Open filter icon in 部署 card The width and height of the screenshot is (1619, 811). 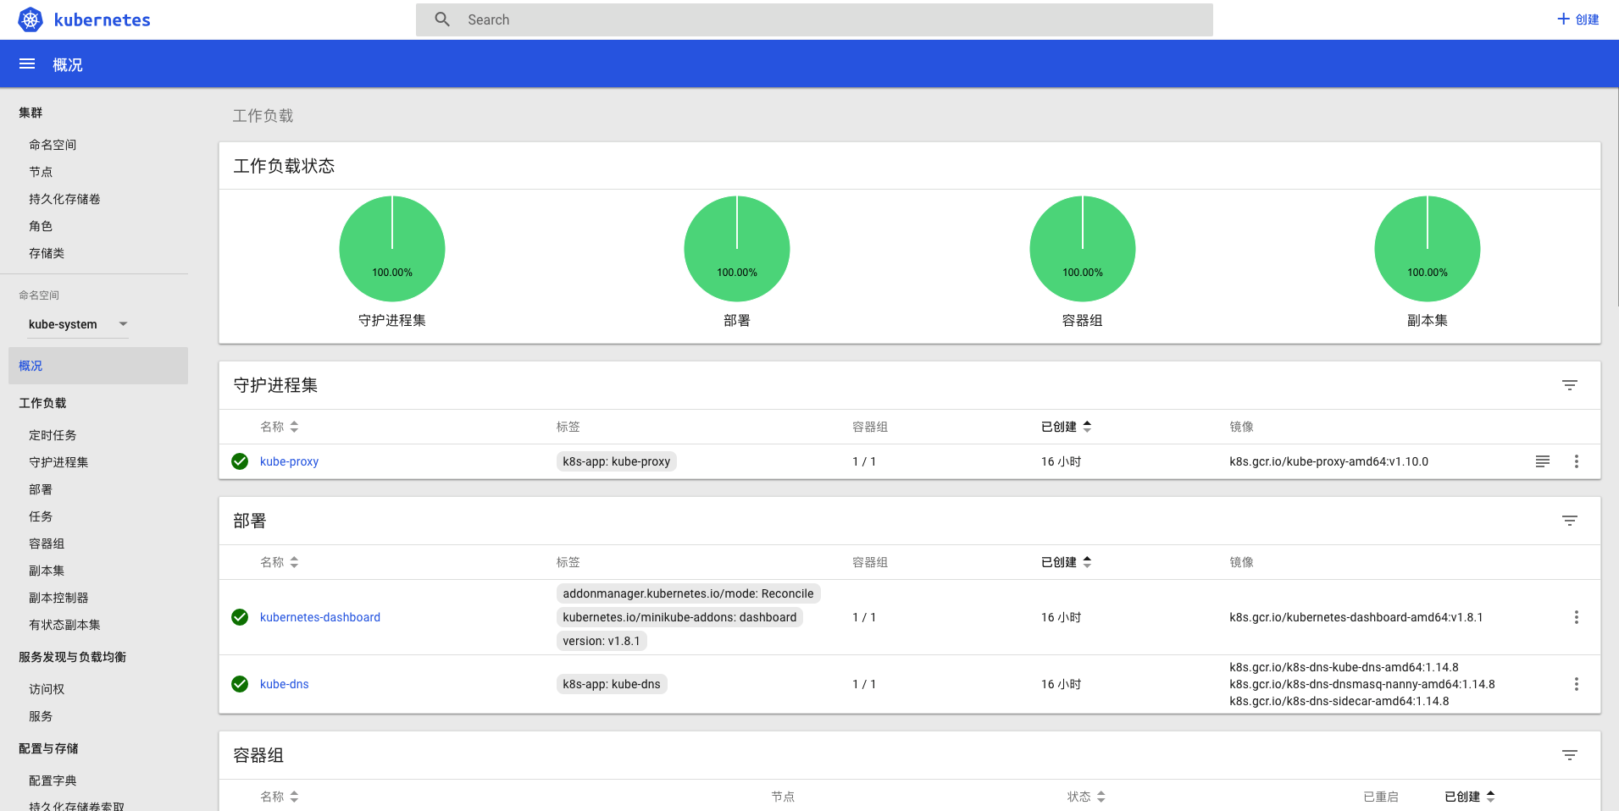[1570, 521]
